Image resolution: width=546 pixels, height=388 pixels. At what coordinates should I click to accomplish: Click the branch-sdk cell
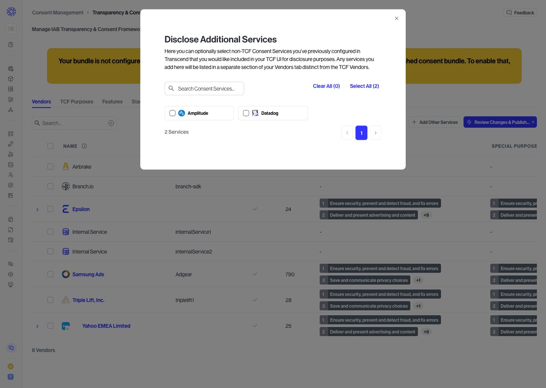pos(188,186)
